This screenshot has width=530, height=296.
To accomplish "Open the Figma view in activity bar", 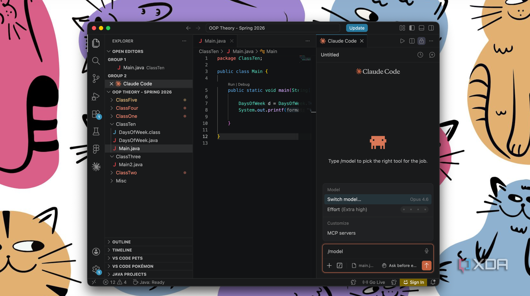I will [96, 149].
